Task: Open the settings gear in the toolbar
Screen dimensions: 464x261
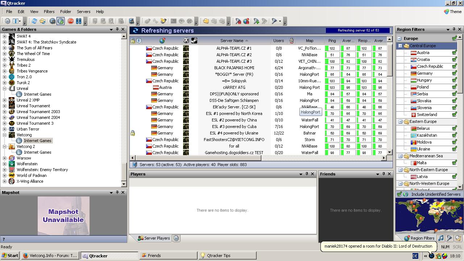Action: (x=7, y=21)
